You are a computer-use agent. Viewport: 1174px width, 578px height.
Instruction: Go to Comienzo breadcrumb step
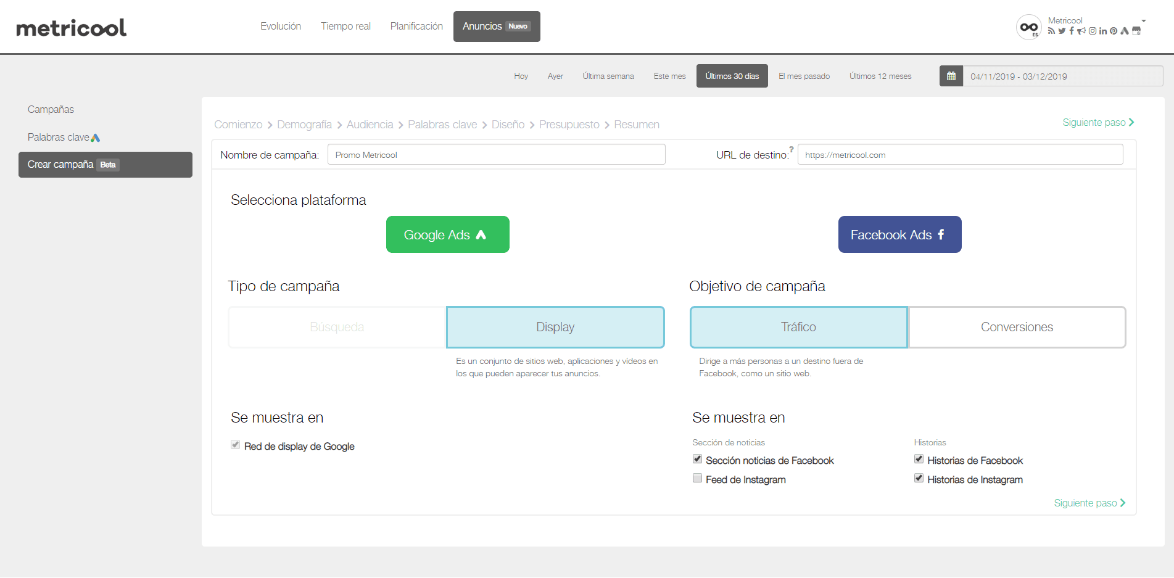pyautogui.click(x=238, y=125)
